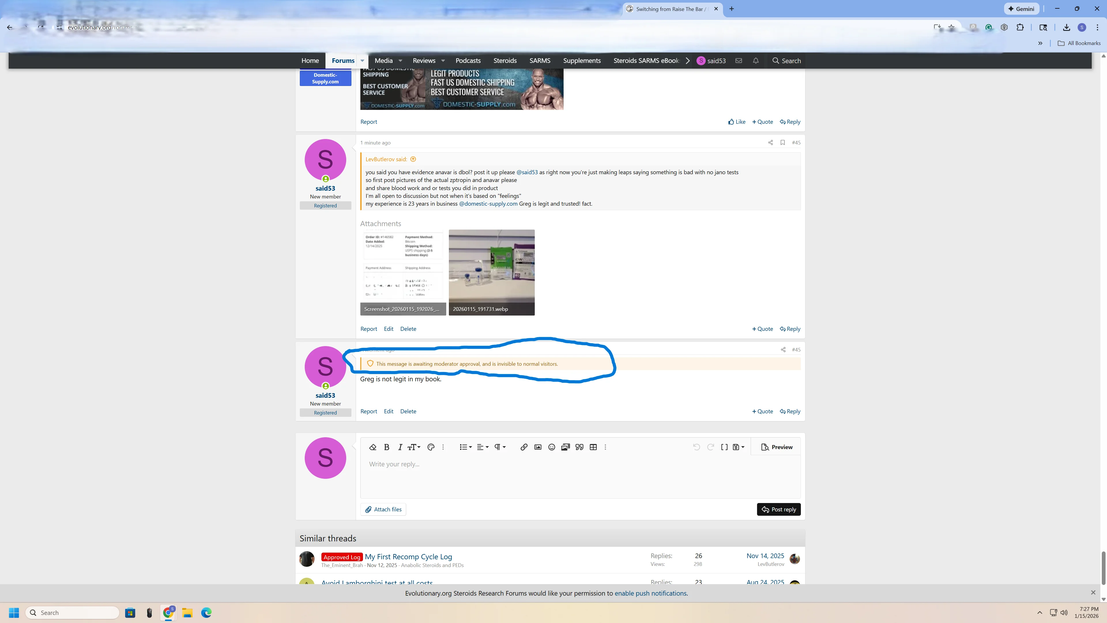Bookmark the first #45 post

(783, 143)
